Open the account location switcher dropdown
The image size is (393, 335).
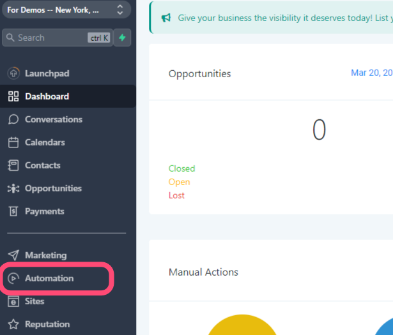66,10
